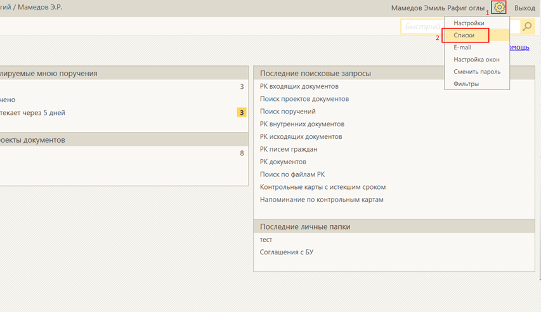
Task: Click the проекты документов panel header
Action: (124, 140)
